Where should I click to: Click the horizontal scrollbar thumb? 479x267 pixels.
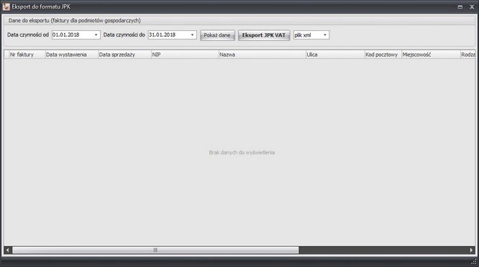(x=155, y=250)
